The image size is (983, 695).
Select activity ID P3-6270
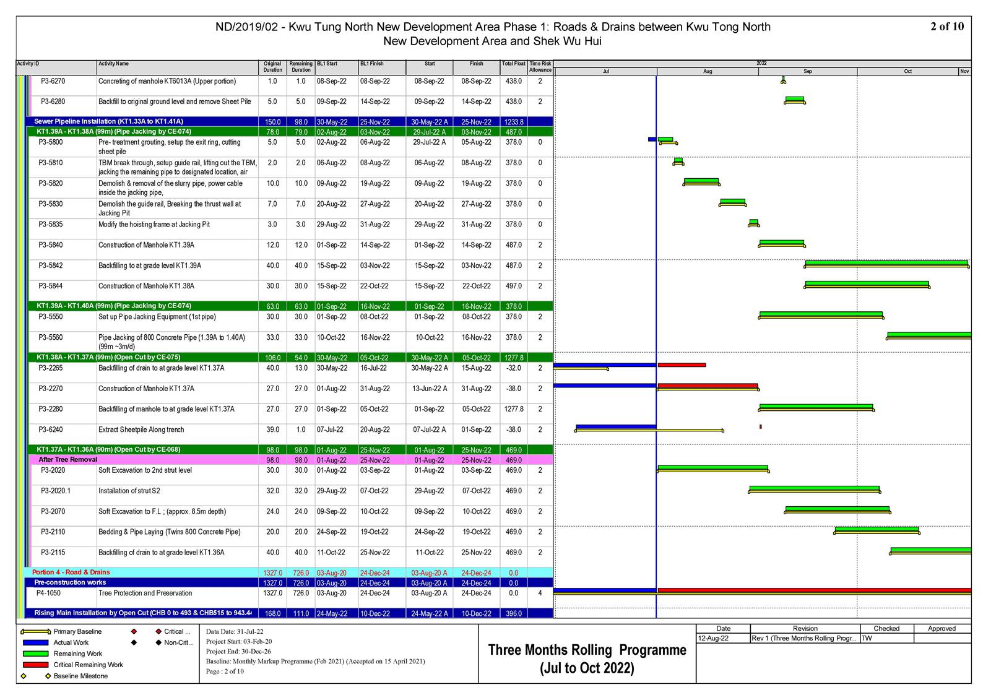[53, 81]
